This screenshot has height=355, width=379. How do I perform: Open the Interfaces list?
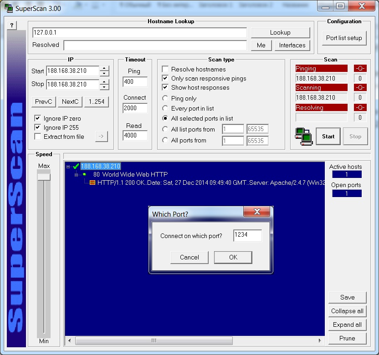[x=292, y=46]
